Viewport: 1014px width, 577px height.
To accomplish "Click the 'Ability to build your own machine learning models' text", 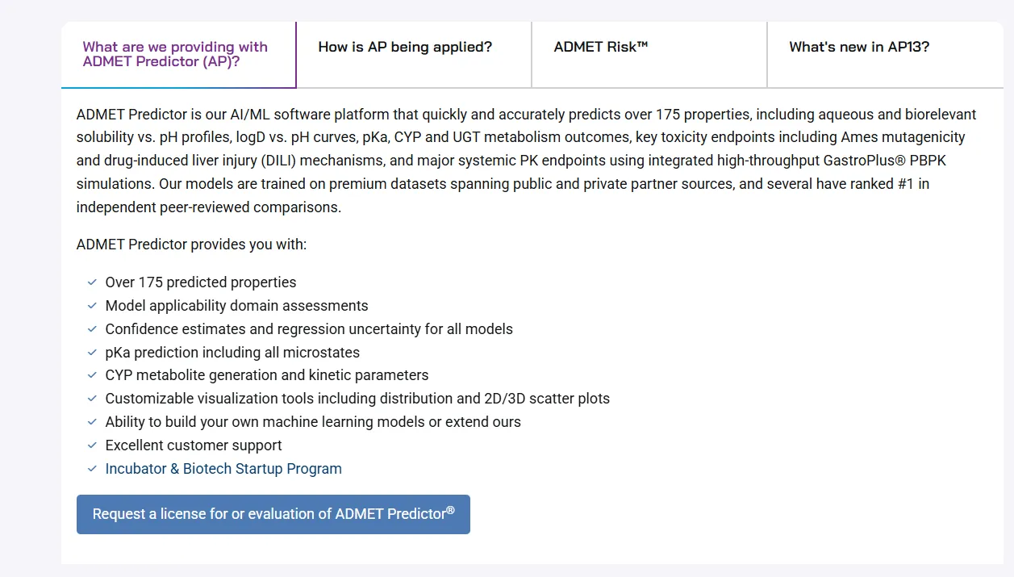I will [x=313, y=422].
